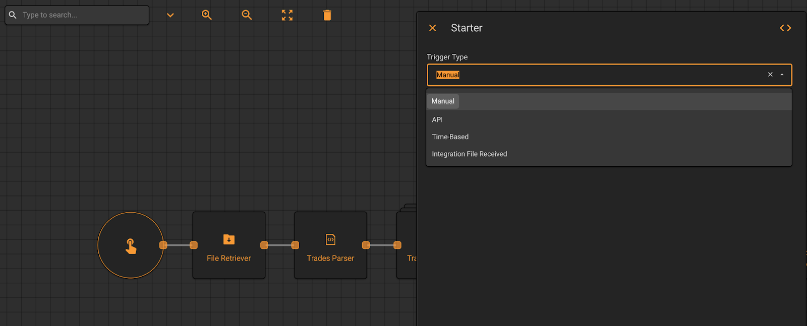Pick Integration File Received option
The image size is (807, 326).
pyautogui.click(x=469, y=154)
